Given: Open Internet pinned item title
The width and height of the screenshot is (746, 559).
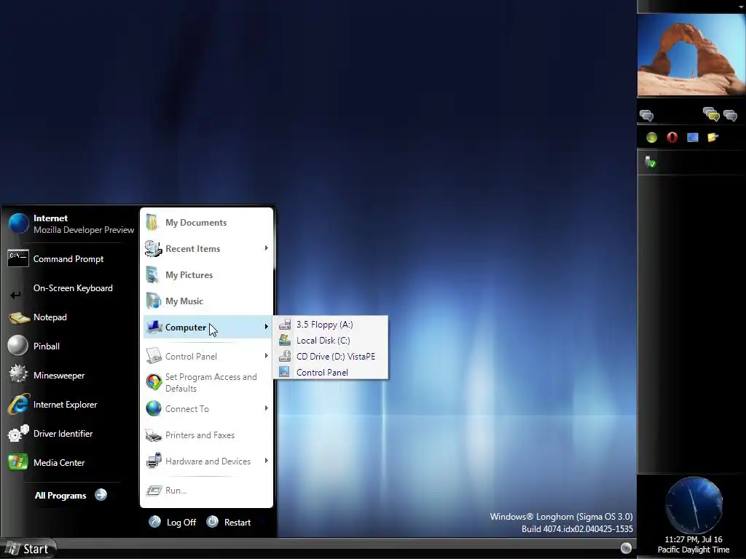Looking at the screenshot, I should (50, 218).
